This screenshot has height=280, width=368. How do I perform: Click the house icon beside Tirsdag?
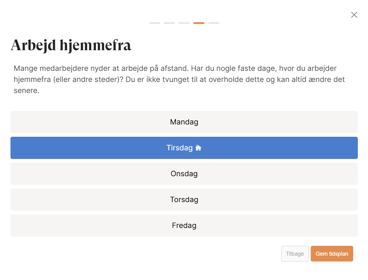click(198, 148)
